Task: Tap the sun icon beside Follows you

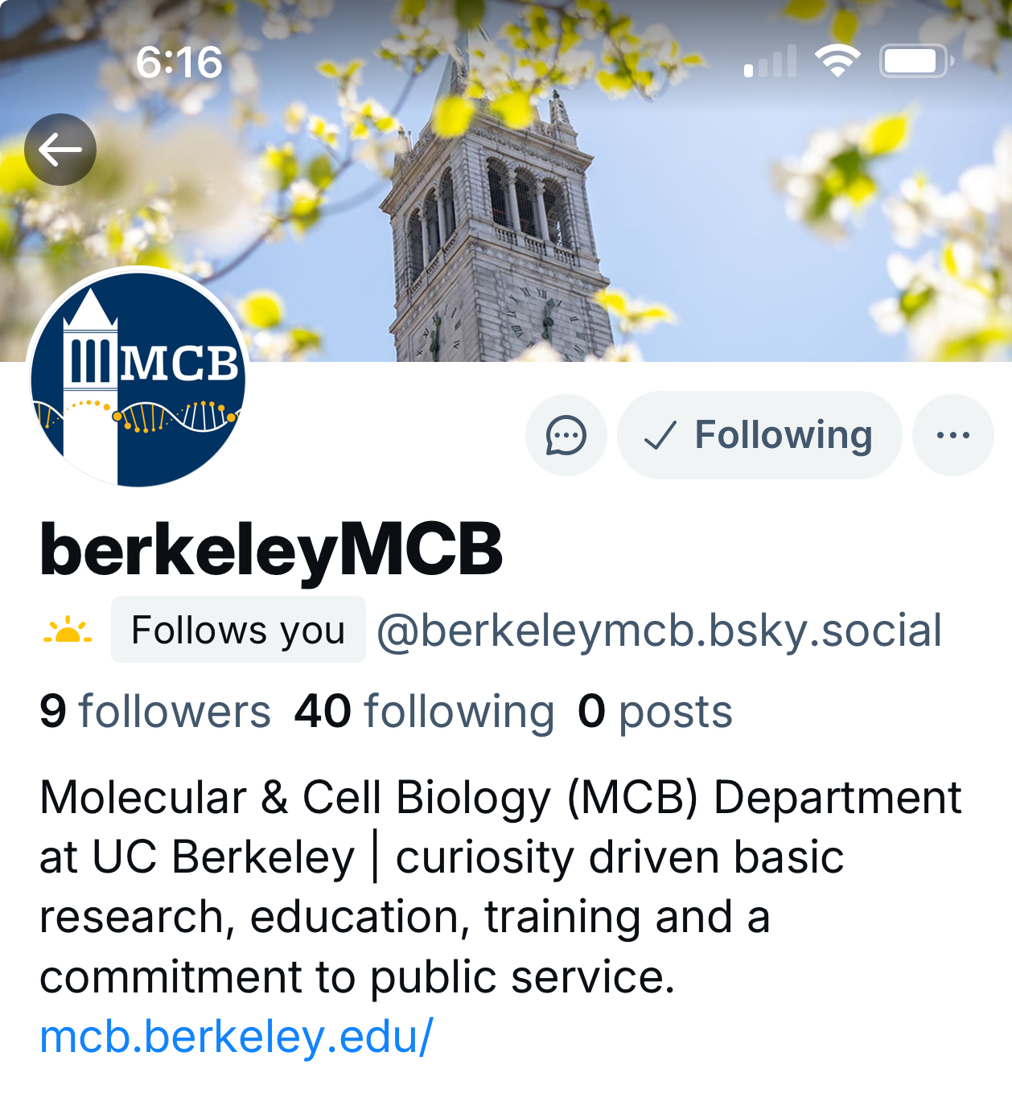Action: coord(68,630)
